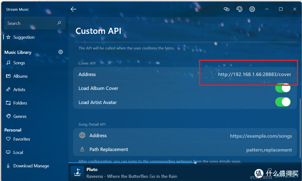Close the Stream Music window
The height and width of the screenshot is (181, 302).
(x=295, y=9)
